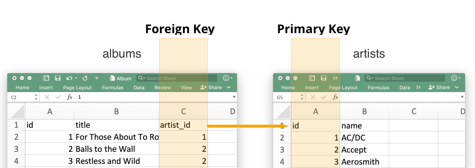
Task: Open Customize Quick Access Toolbar dropdown in Album window
Action: click(x=97, y=78)
